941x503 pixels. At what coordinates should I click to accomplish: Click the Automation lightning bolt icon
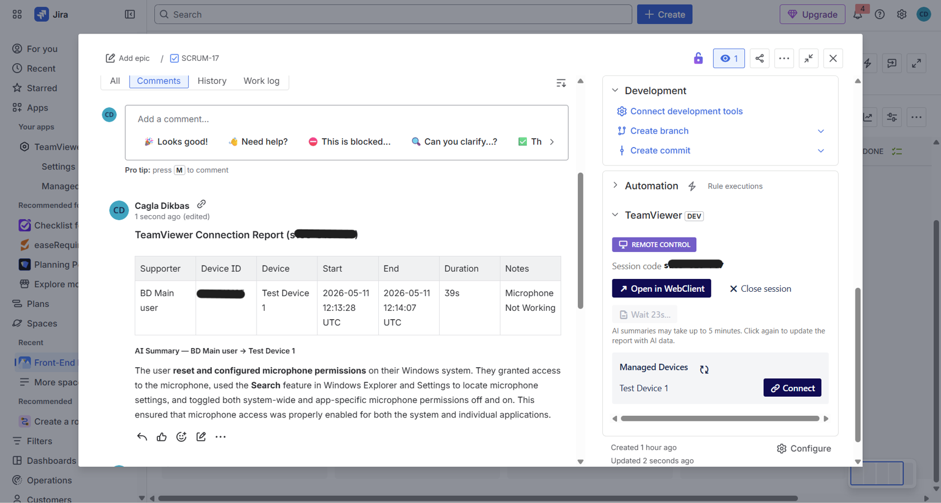coord(692,186)
